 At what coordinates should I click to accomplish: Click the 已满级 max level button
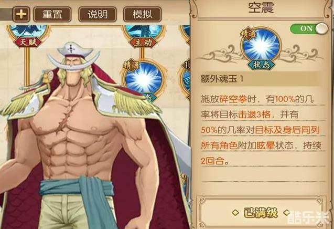coord(261,213)
